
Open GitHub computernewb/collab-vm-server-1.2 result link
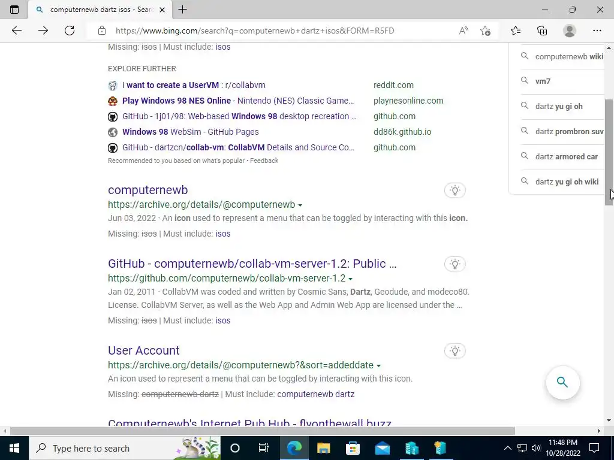tap(252, 264)
